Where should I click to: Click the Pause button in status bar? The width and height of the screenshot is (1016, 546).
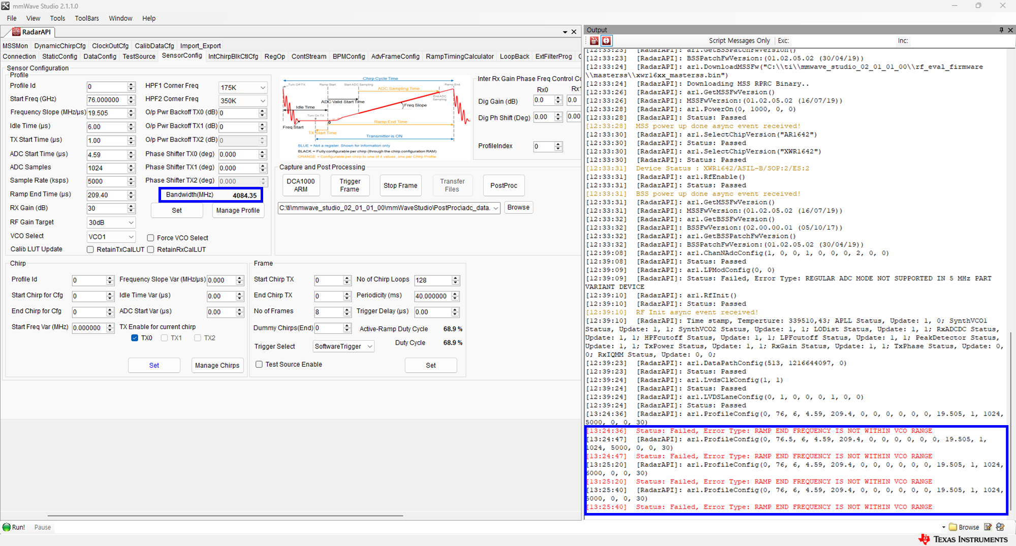click(43, 527)
